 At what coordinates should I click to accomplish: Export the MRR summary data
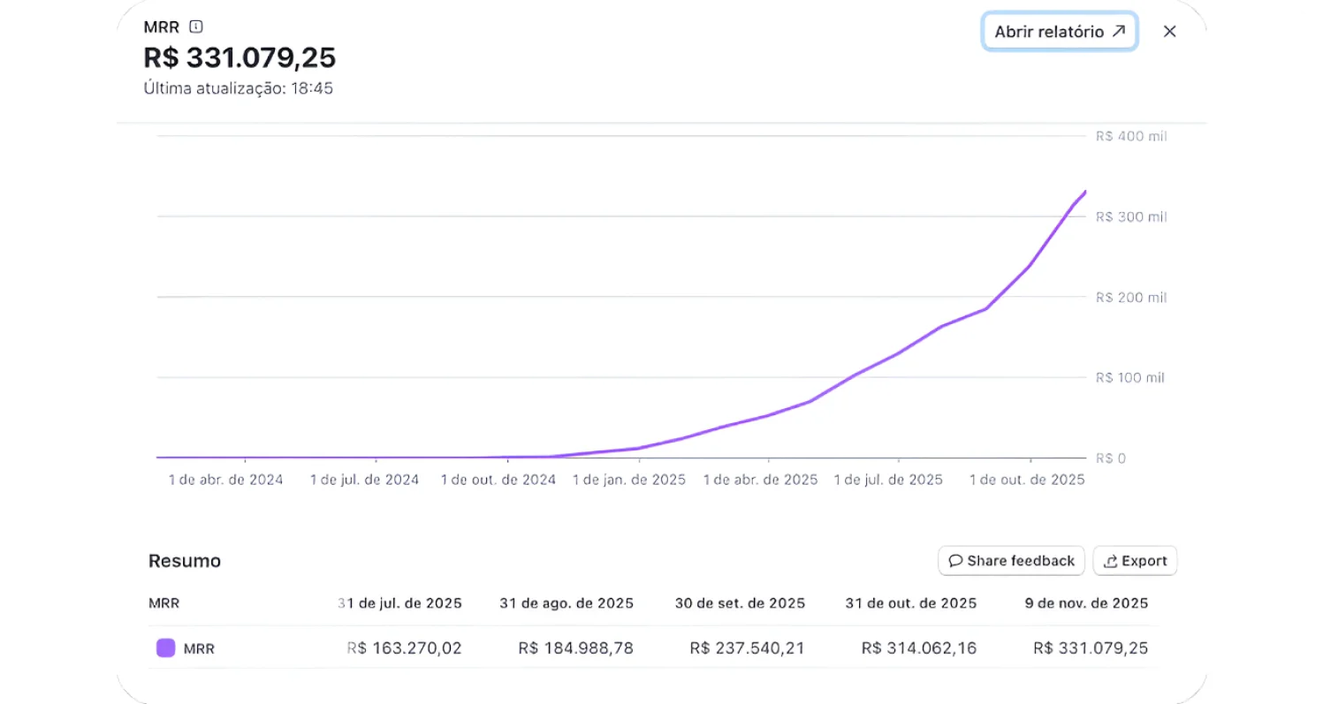tap(1135, 561)
